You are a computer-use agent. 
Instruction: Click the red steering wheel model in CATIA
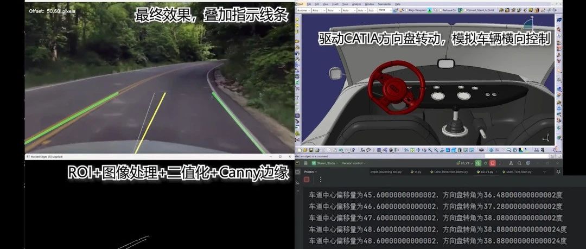click(396, 87)
